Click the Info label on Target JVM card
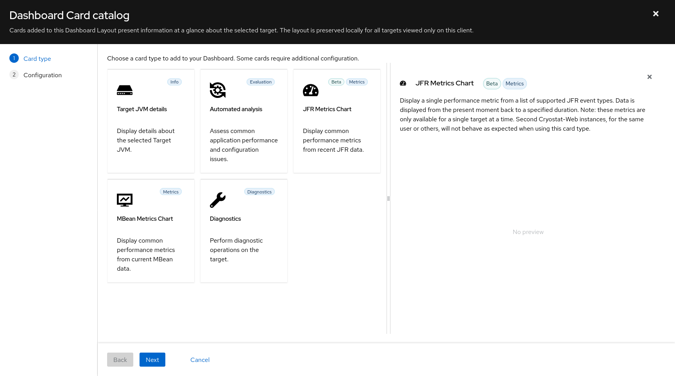Viewport: 675px width, 376px height. tap(174, 82)
